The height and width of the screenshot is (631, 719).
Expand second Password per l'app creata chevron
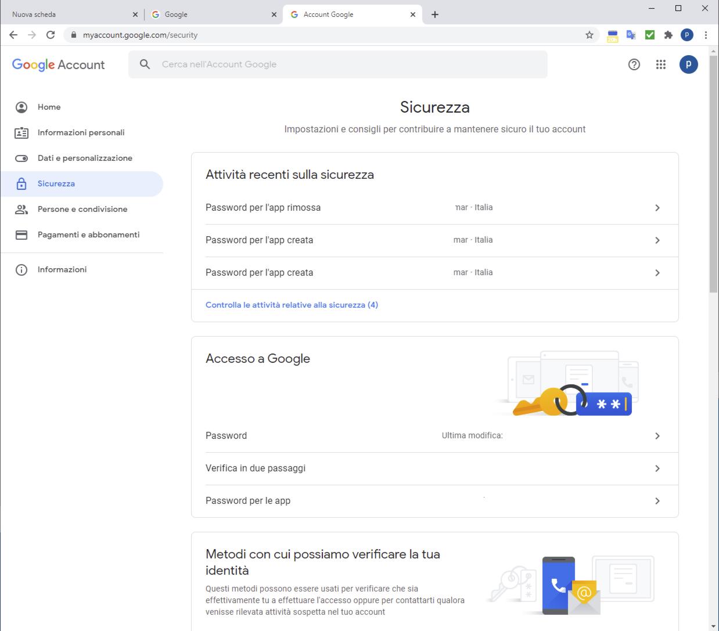[x=657, y=273]
